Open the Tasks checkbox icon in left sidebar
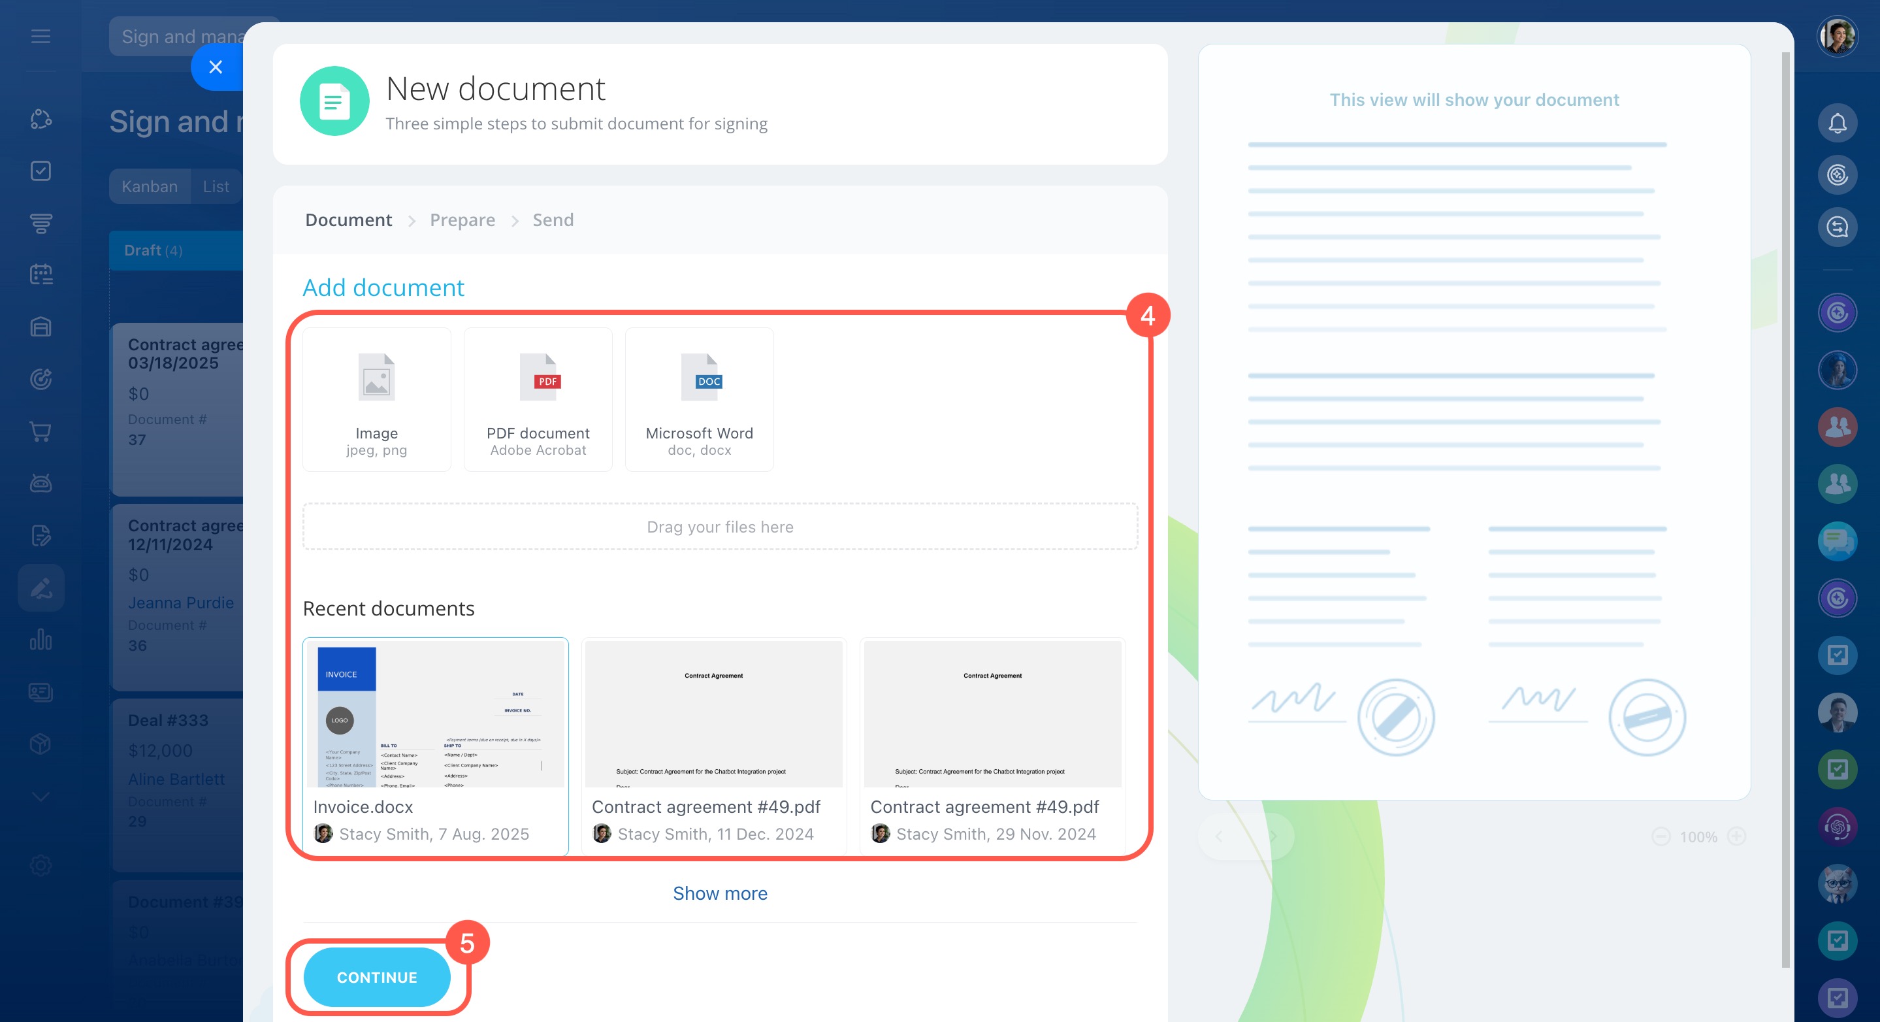 (x=41, y=171)
